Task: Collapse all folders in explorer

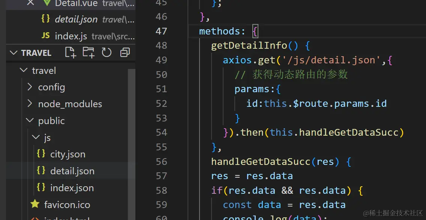Action: point(125,52)
